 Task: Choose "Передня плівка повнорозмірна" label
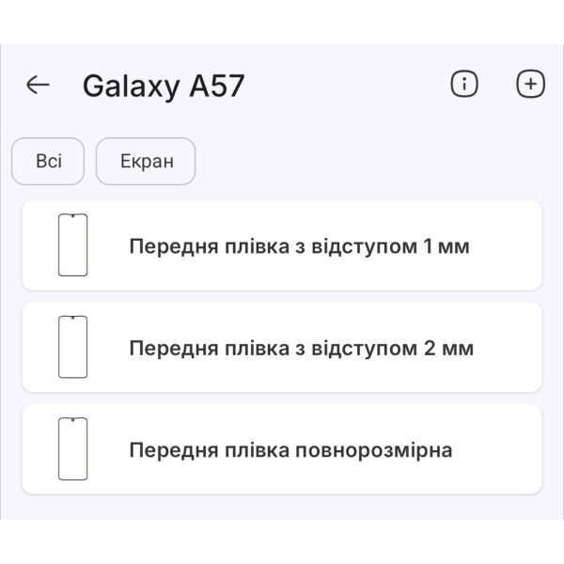pos(290,450)
